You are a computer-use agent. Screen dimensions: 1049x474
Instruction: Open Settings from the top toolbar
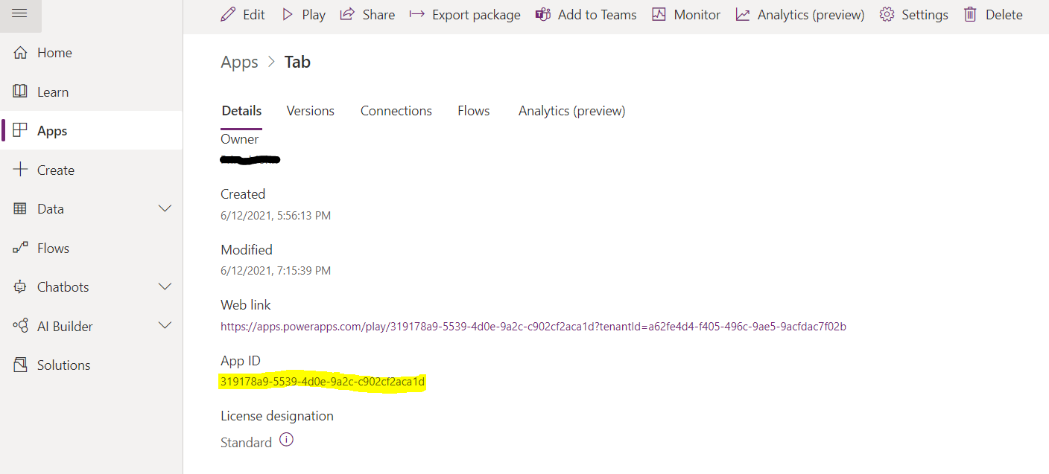coord(887,14)
